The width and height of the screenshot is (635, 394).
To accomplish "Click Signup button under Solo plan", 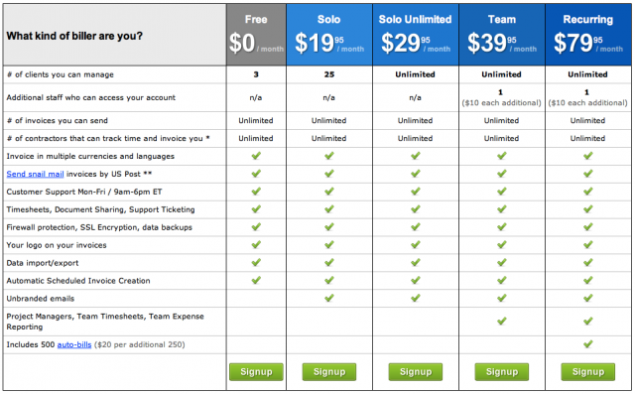I will point(329,372).
